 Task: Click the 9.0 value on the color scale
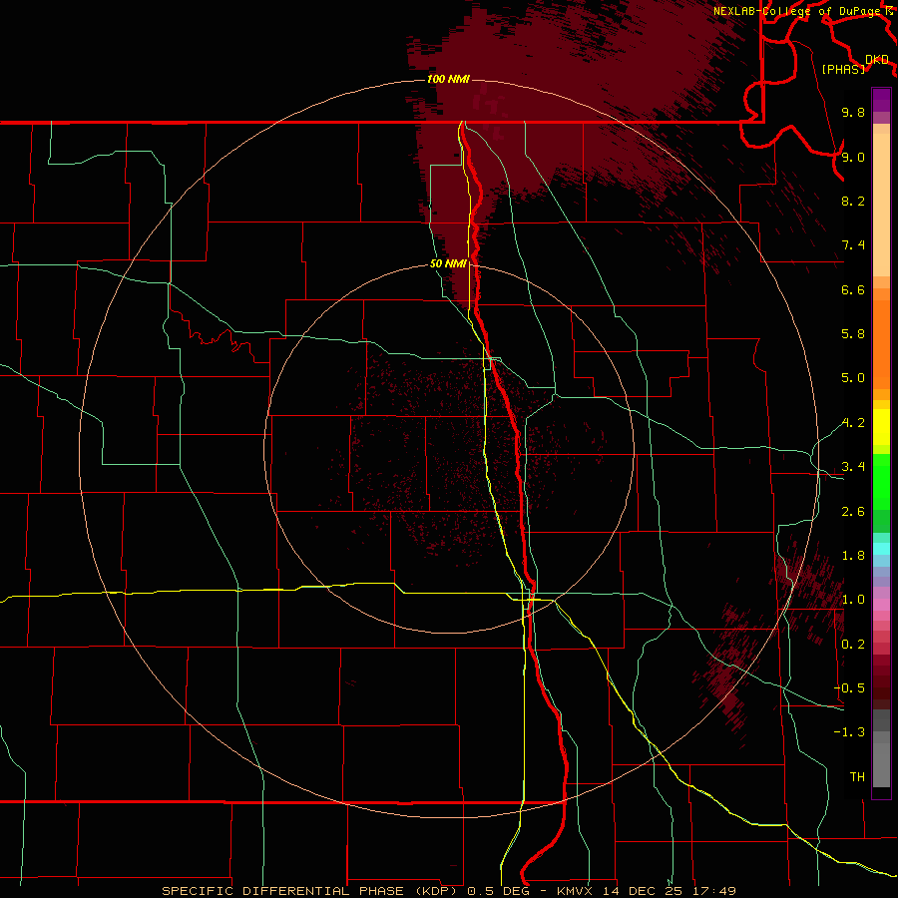coord(853,157)
